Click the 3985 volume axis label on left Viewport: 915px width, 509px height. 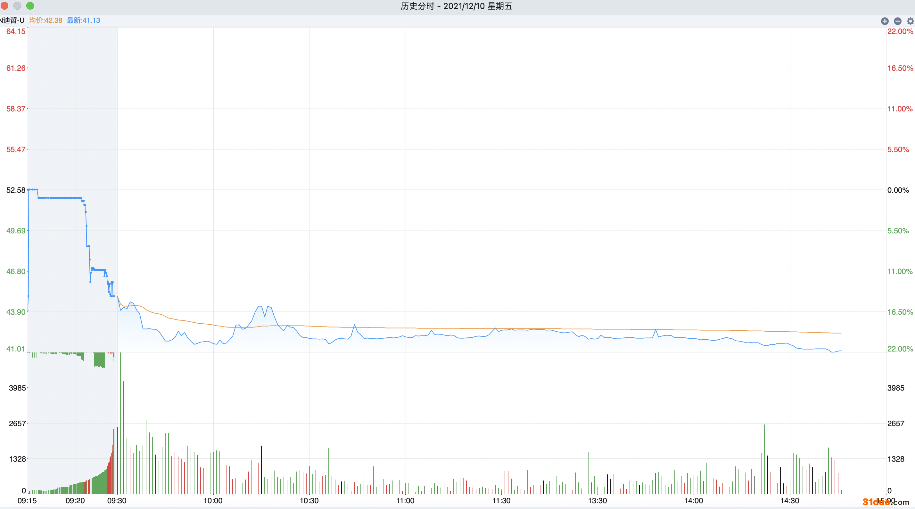click(x=17, y=388)
